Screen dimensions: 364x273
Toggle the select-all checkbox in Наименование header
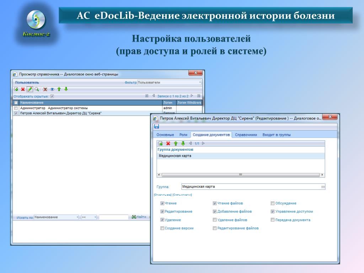tap(16, 103)
